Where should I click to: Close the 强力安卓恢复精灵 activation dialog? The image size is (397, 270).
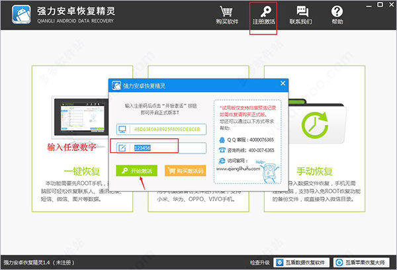tap(283, 83)
